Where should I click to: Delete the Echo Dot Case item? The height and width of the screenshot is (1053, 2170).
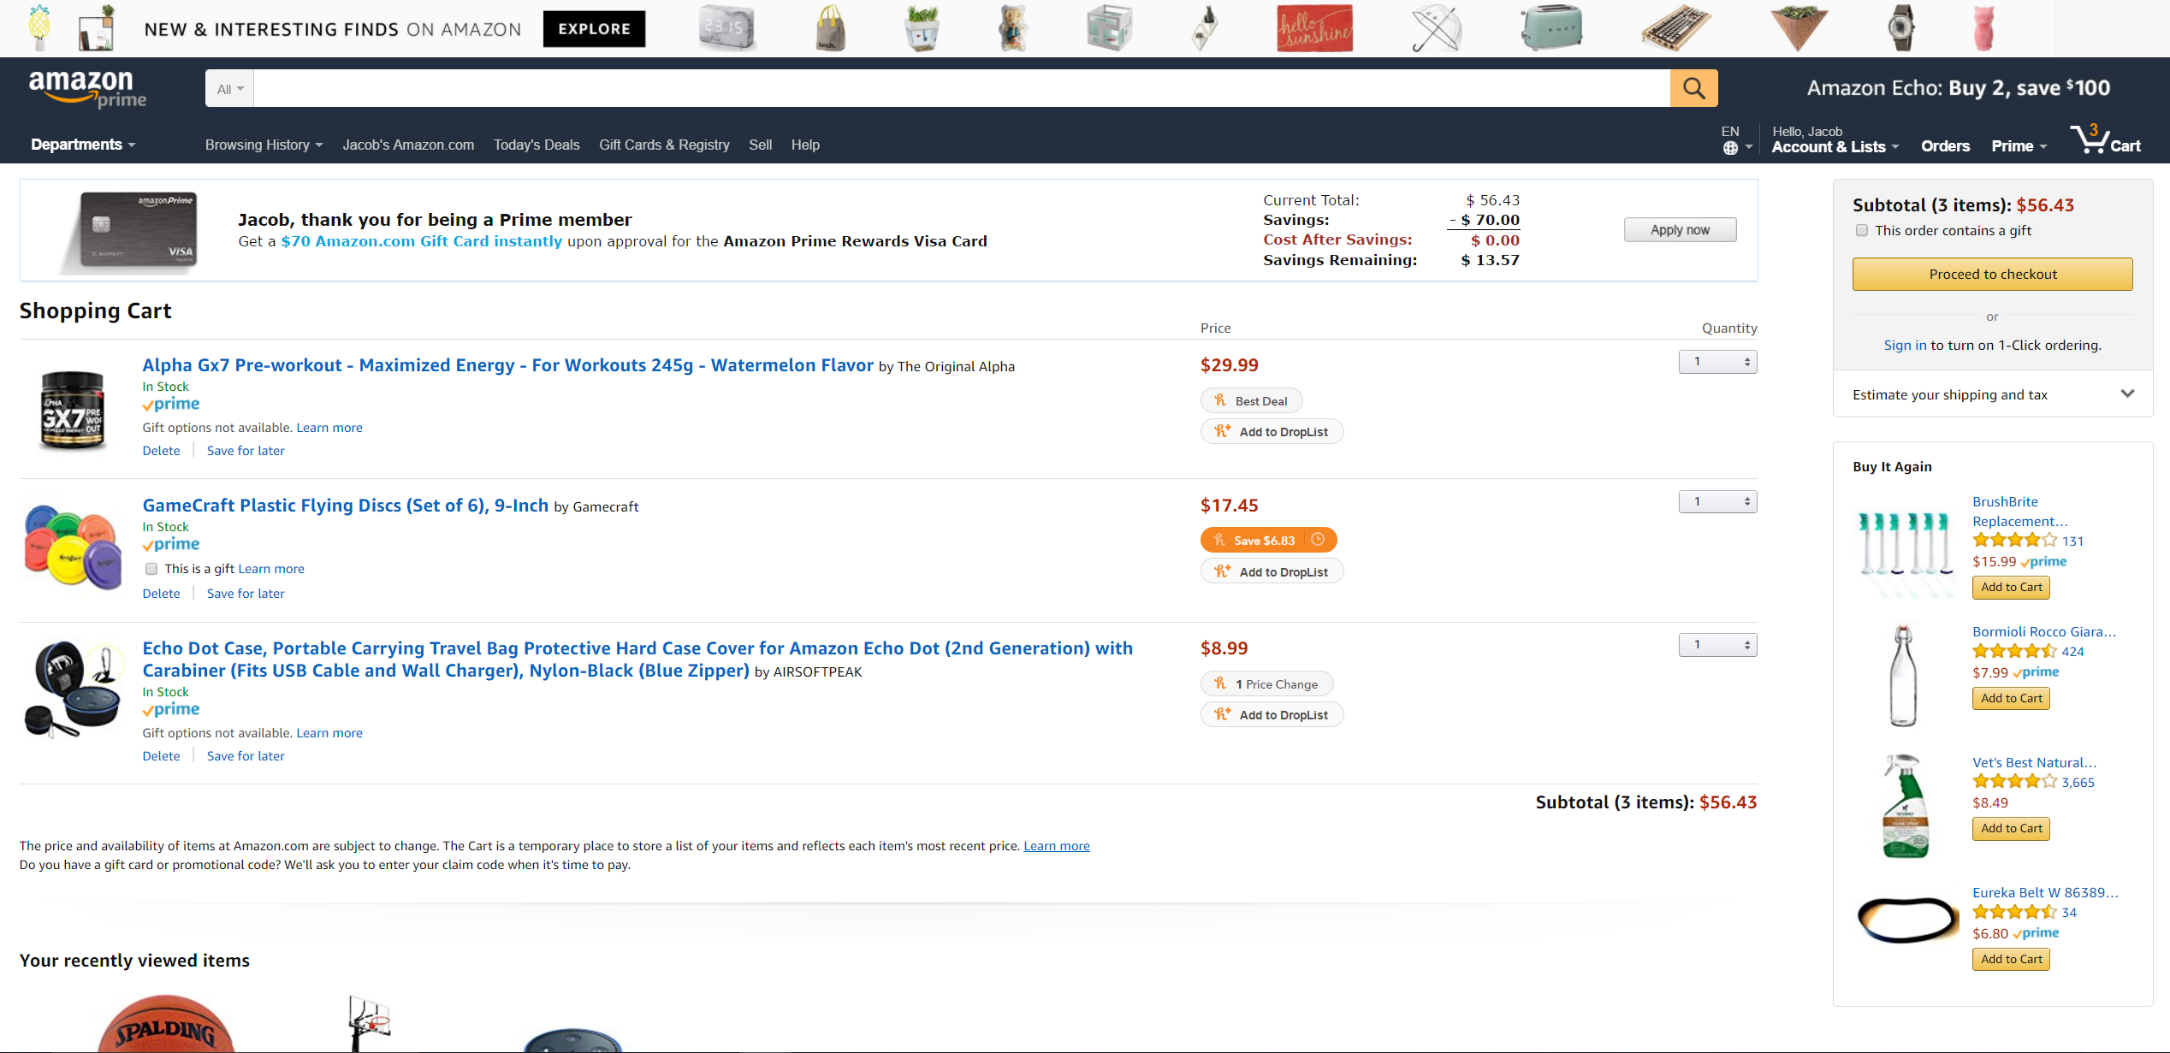(x=161, y=756)
